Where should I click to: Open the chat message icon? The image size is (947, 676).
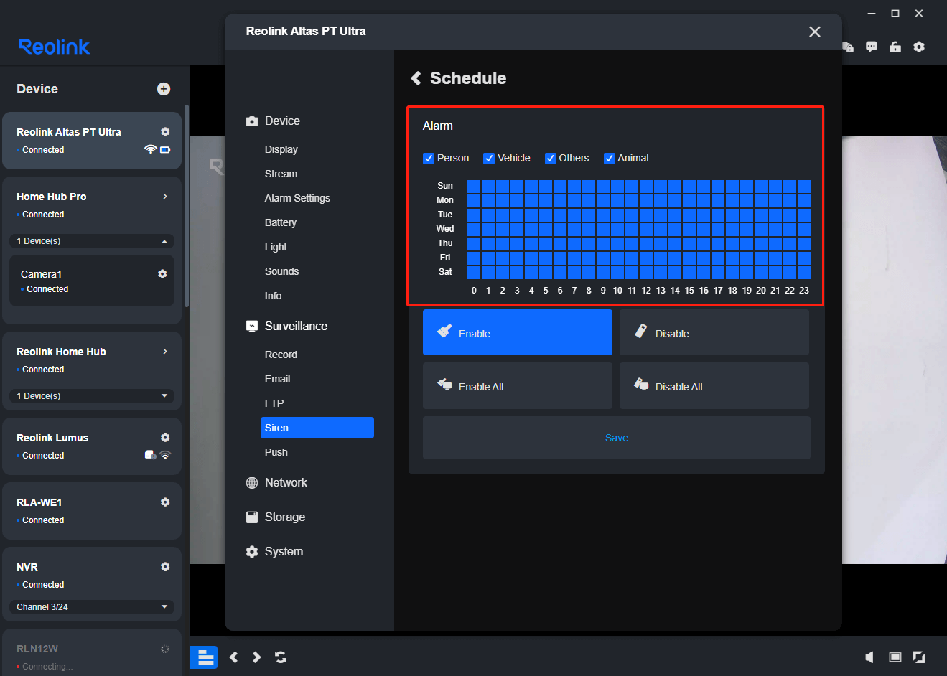tap(872, 47)
